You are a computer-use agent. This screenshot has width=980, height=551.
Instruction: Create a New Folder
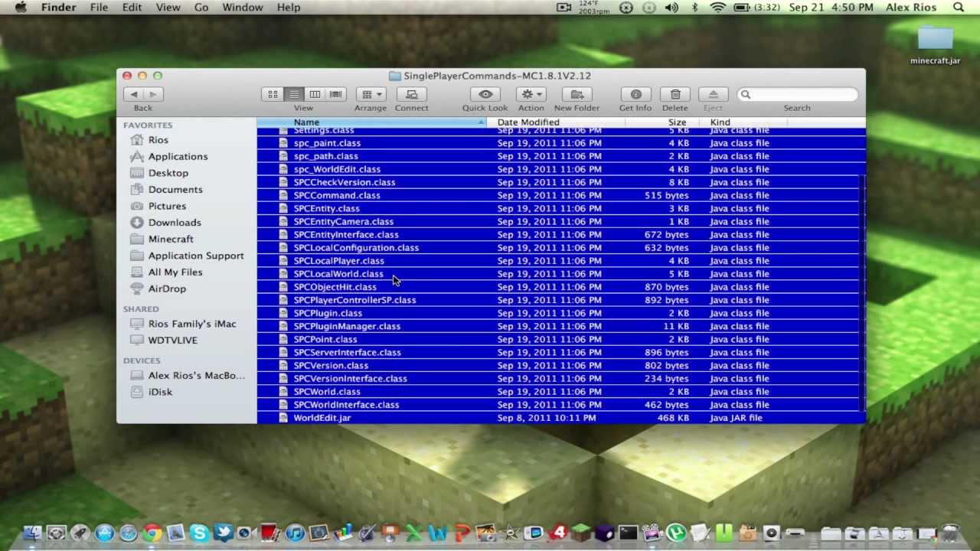coord(577,94)
